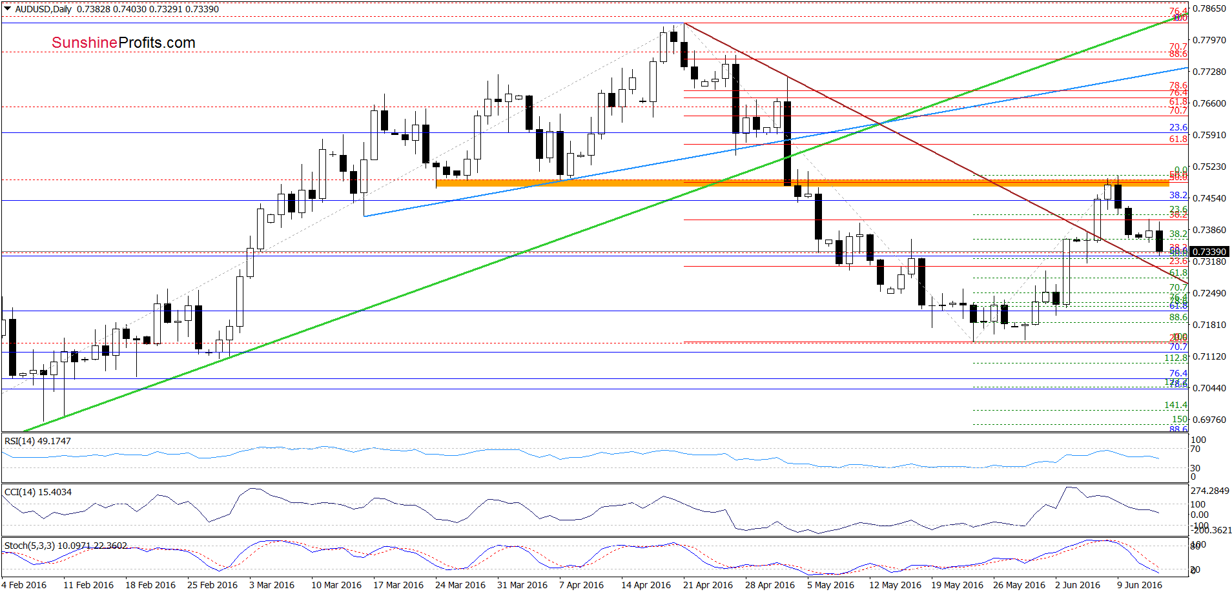
Task: Select the 28 Apr 2016 date label
Action: pos(770,585)
